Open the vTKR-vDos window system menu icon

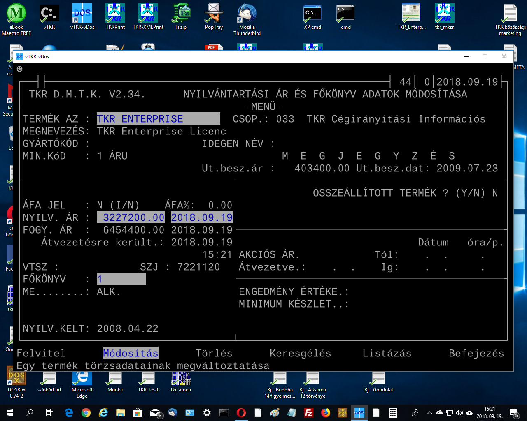(x=19, y=56)
